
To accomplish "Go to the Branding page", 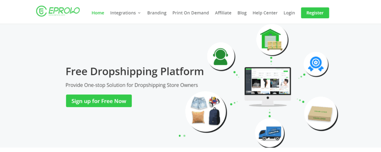I will click(x=157, y=13).
